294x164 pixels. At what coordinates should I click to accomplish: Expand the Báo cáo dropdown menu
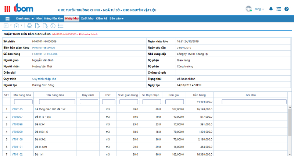pos(116,18)
